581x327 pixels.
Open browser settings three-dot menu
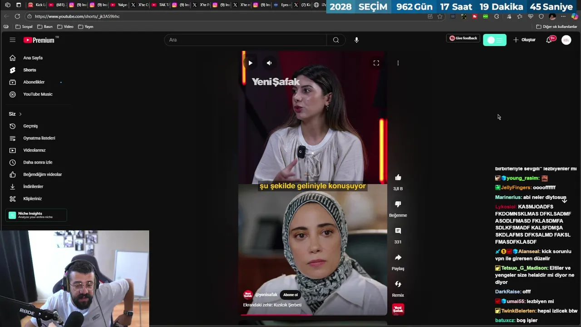tap(563, 16)
